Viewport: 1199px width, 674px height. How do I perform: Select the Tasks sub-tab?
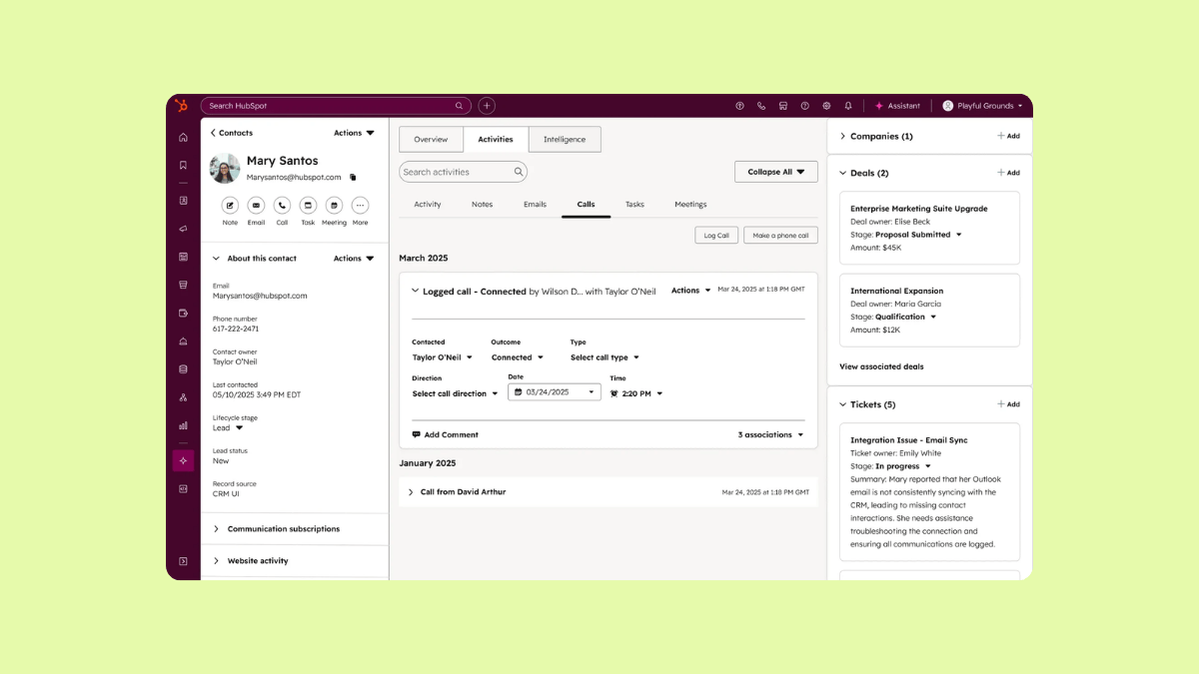[634, 205]
